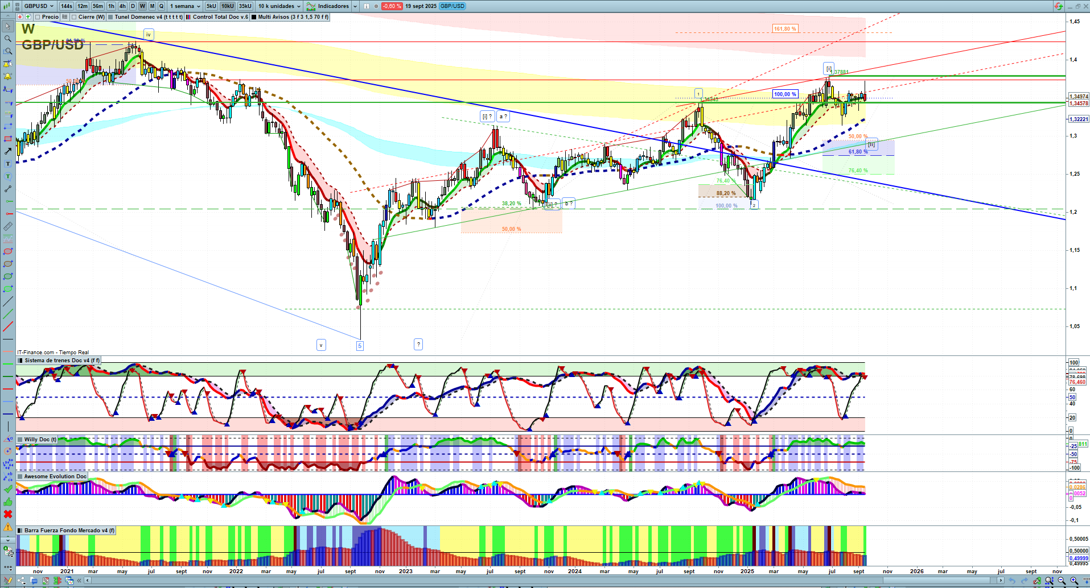Select the monthly M timeframe button
The image size is (1090, 588).
pyautogui.click(x=152, y=6)
